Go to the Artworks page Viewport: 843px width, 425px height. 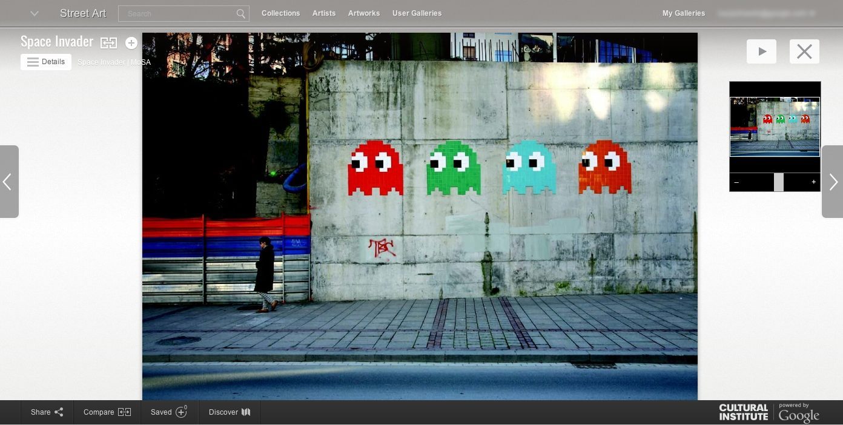click(364, 13)
